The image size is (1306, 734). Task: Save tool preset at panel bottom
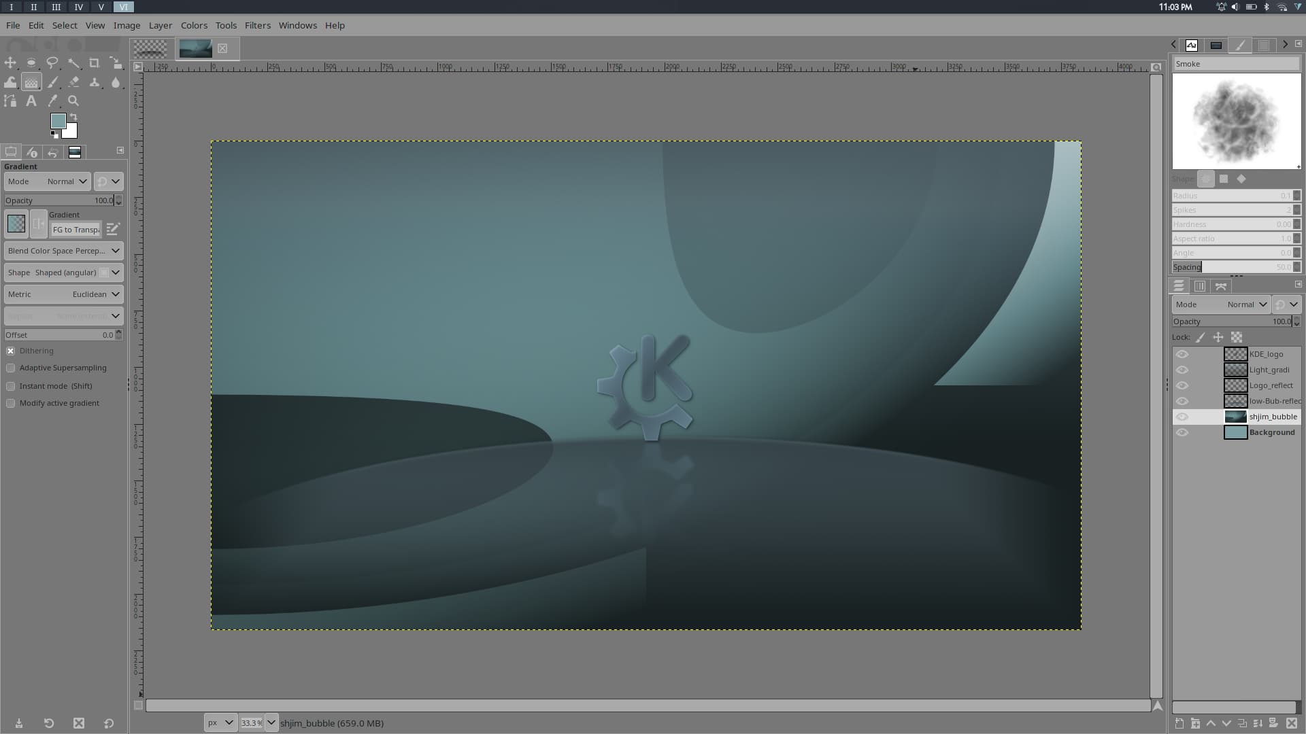[x=18, y=723]
